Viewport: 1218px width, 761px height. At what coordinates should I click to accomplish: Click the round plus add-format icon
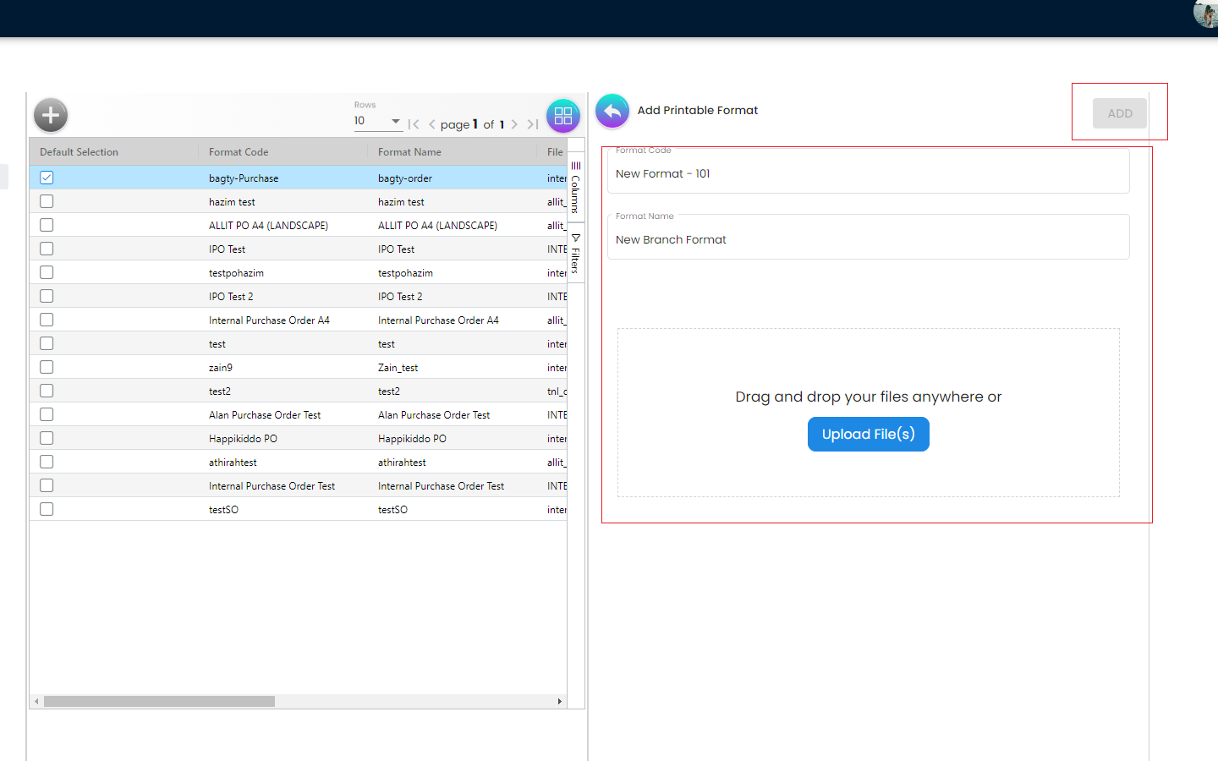[51, 115]
